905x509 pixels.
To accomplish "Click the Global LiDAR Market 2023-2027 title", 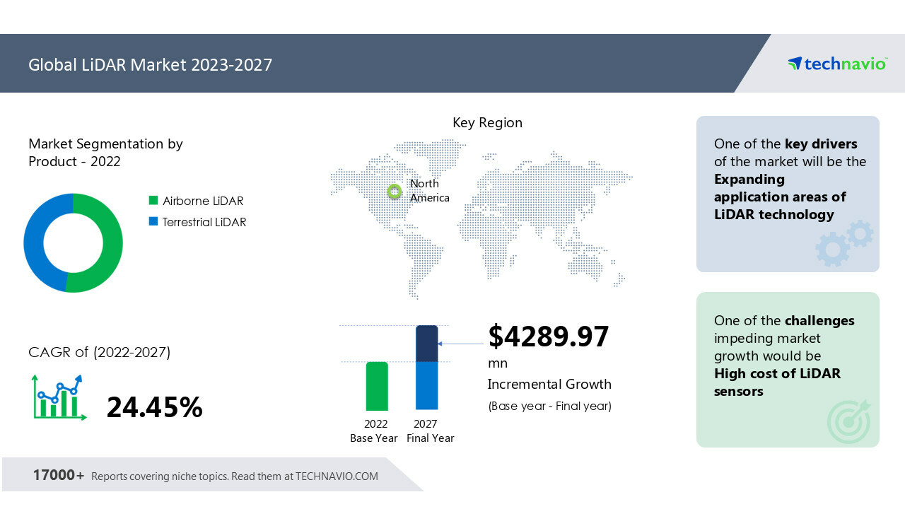I will pyautogui.click(x=150, y=65).
